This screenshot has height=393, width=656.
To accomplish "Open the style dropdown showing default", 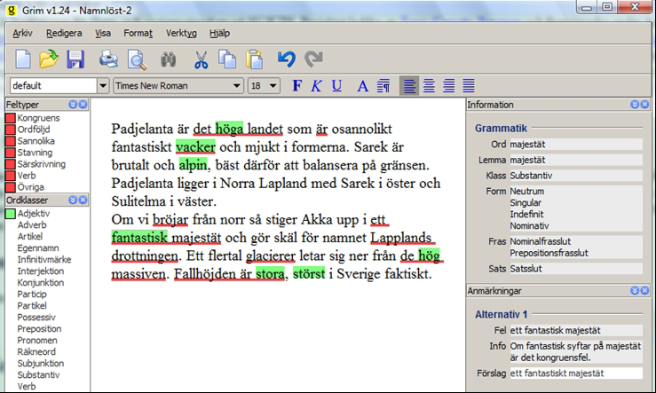I will [103, 86].
